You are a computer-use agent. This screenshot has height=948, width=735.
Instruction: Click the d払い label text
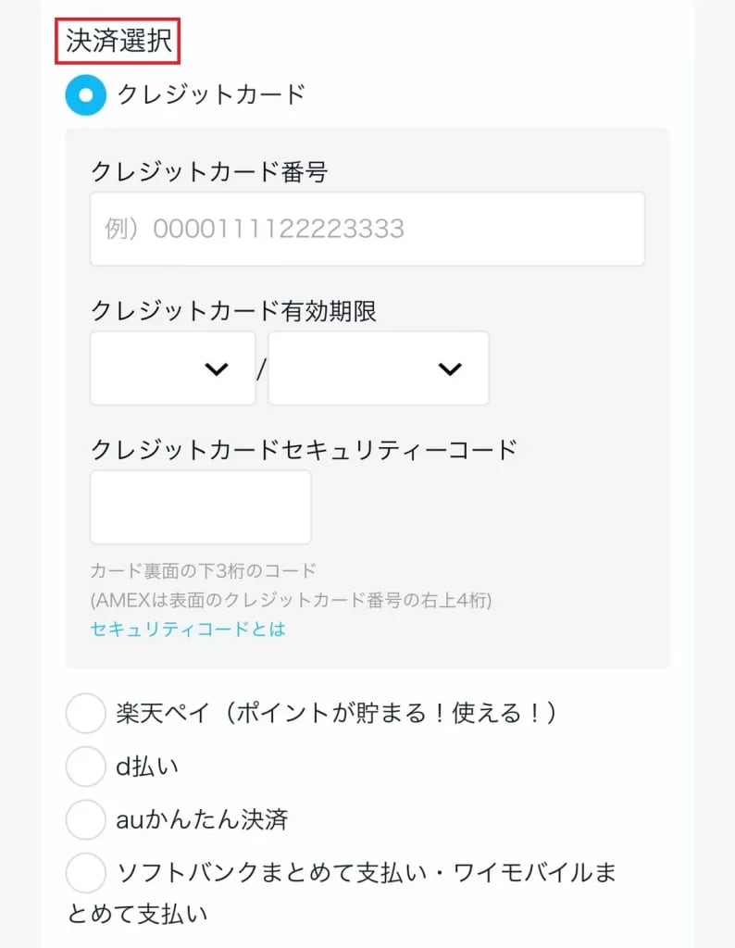(x=147, y=767)
